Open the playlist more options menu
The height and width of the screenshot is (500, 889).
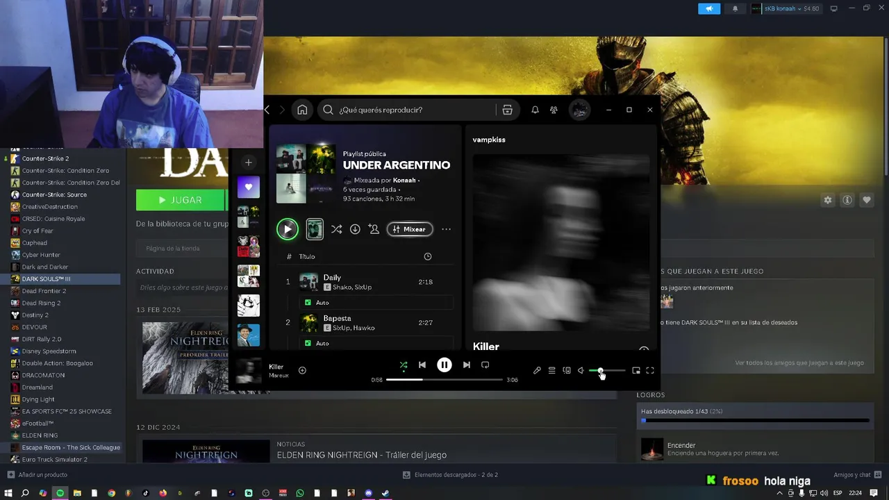point(447,229)
